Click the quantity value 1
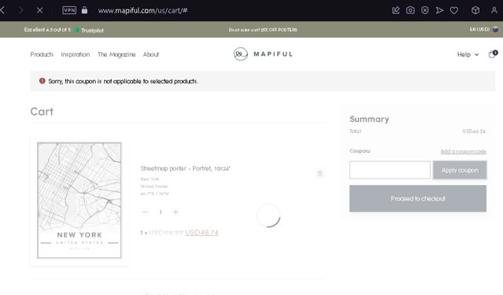 [161, 212]
